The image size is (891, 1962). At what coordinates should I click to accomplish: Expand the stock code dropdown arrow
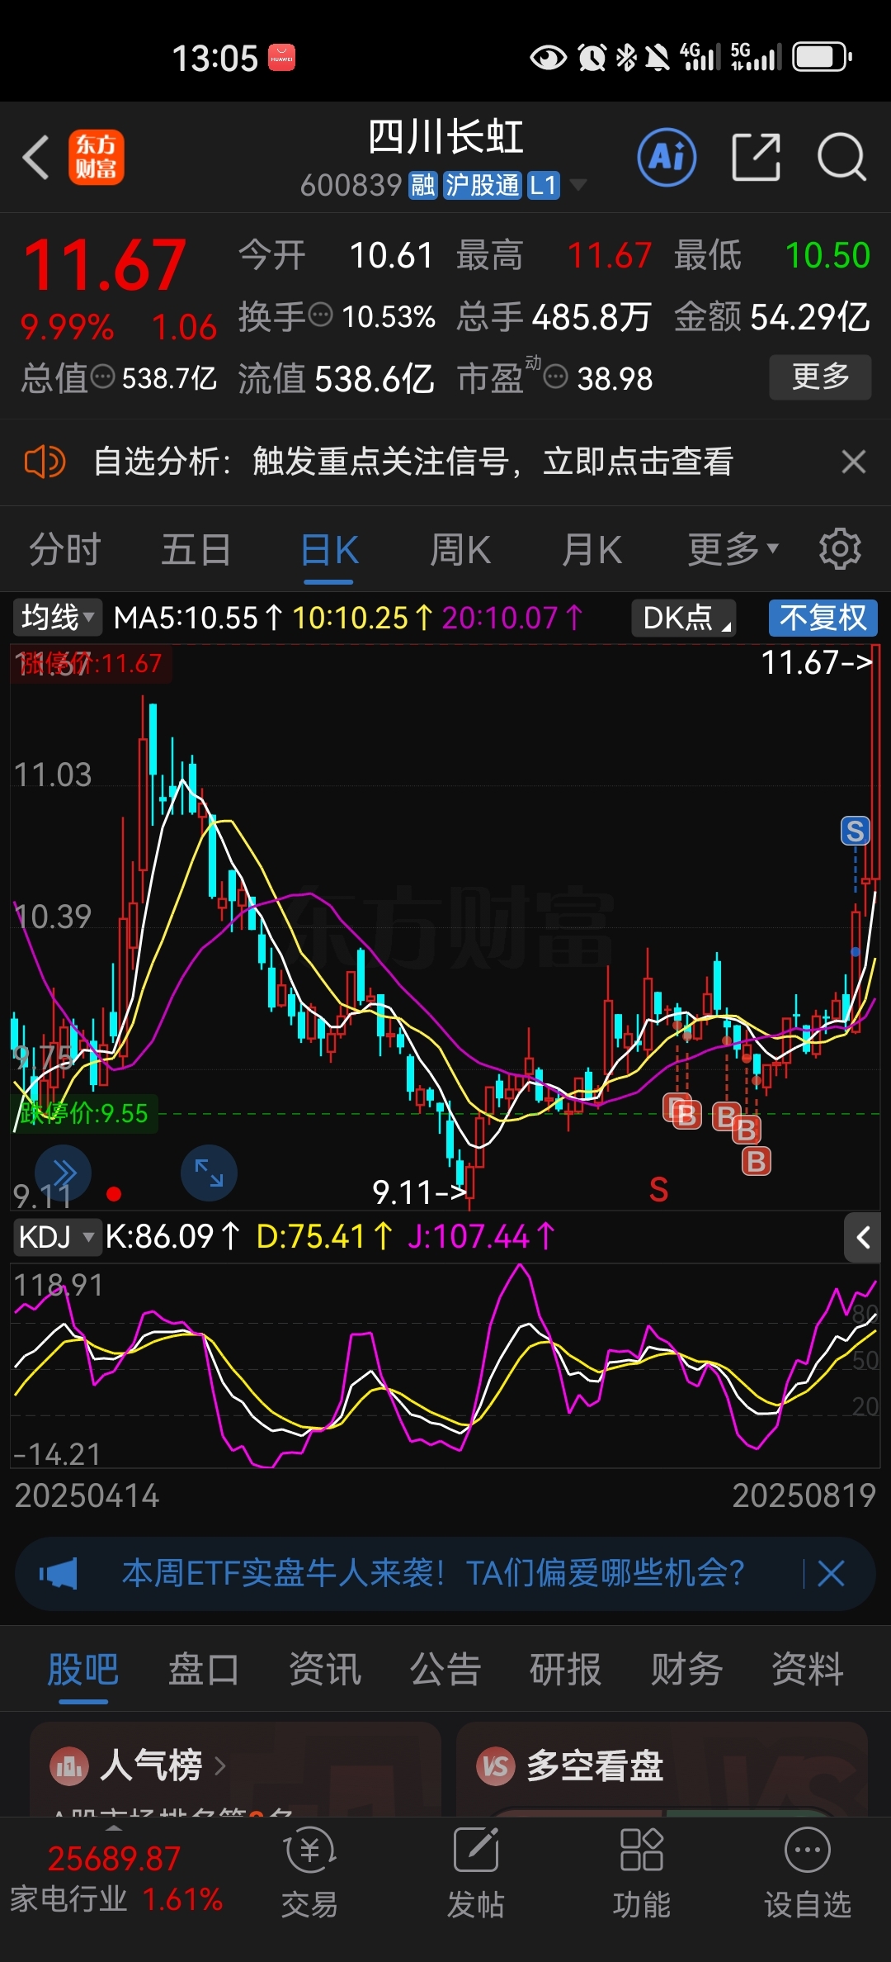(x=578, y=185)
